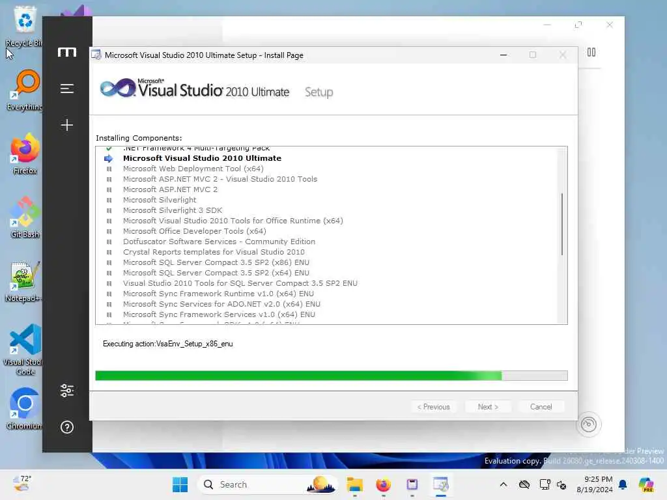The height and width of the screenshot is (500, 667).
Task: Click the taskbar clock showing 9:25 PM
Action: tap(595, 484)
